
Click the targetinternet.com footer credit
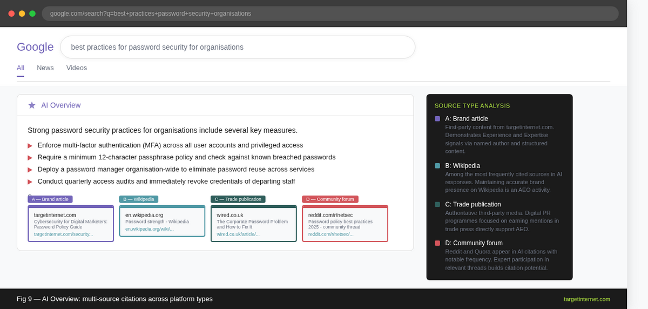pyautogui.click(x=587, y=299)
